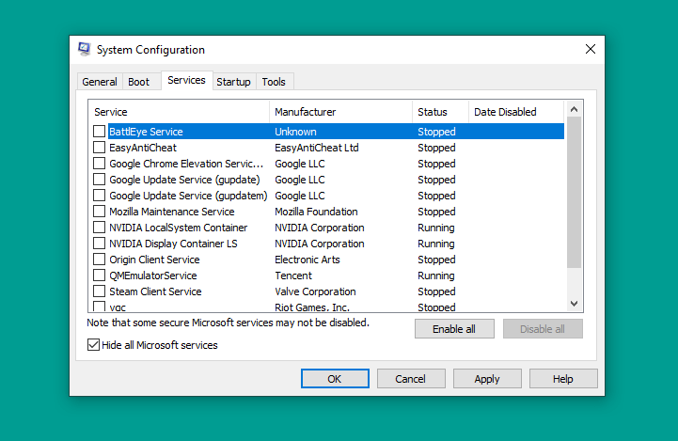
Task: Click the services list scrollbar thumb
Action: click(x=574, y=193)
